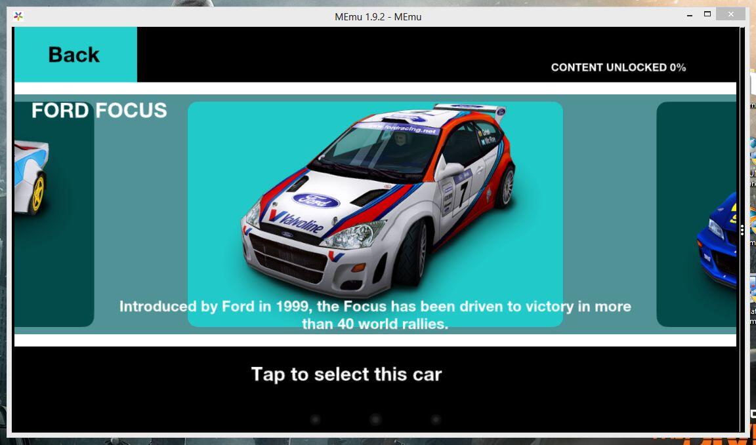The width and height of the screenshot is (756, 445).
Task: Click the three-dot handle on MEmu's right edge
Action: tap(742, 230)
